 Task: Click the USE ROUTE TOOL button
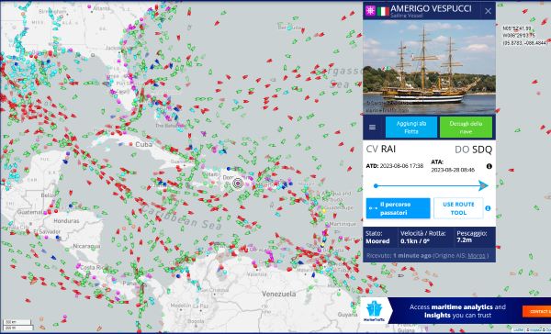458,208
